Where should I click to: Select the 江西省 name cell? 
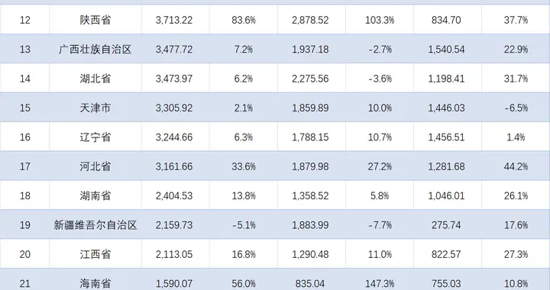(95, 254)
